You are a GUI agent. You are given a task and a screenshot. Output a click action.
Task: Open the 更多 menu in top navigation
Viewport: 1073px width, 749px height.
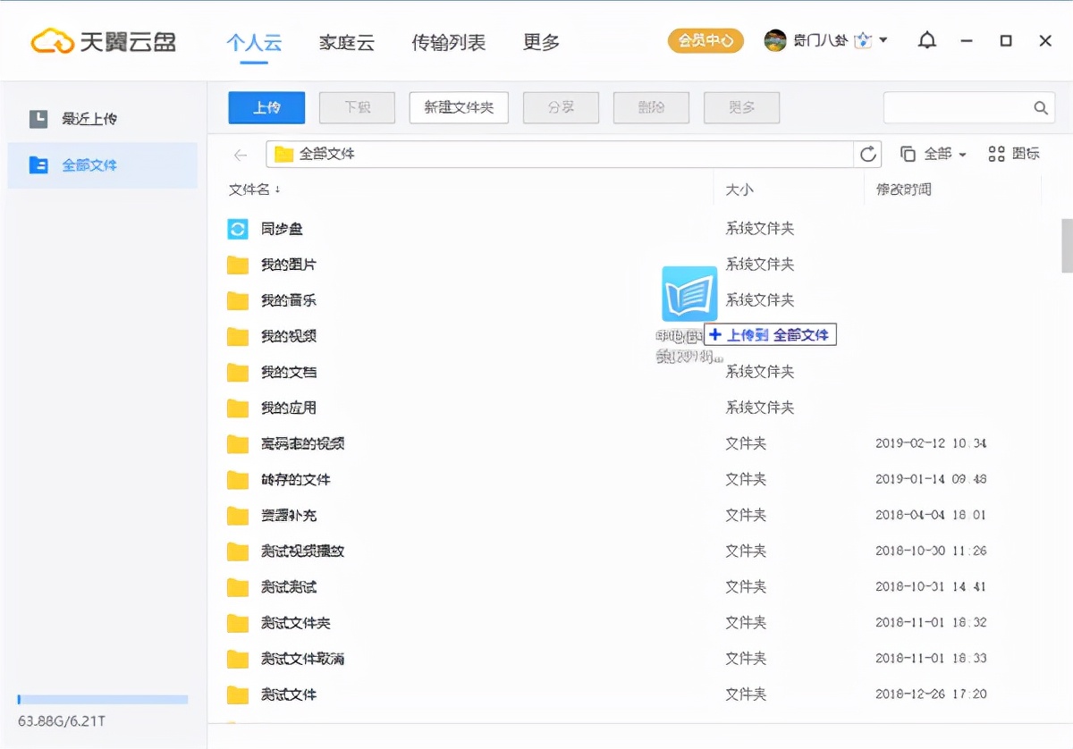point(540,42)
